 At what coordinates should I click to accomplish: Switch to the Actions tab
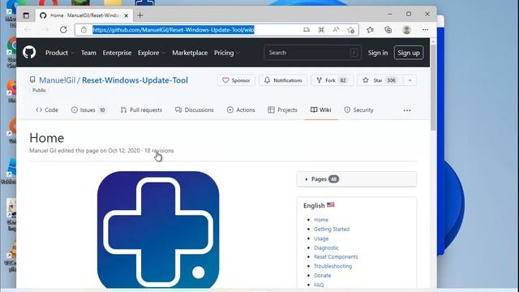click(x=241, y=110)
